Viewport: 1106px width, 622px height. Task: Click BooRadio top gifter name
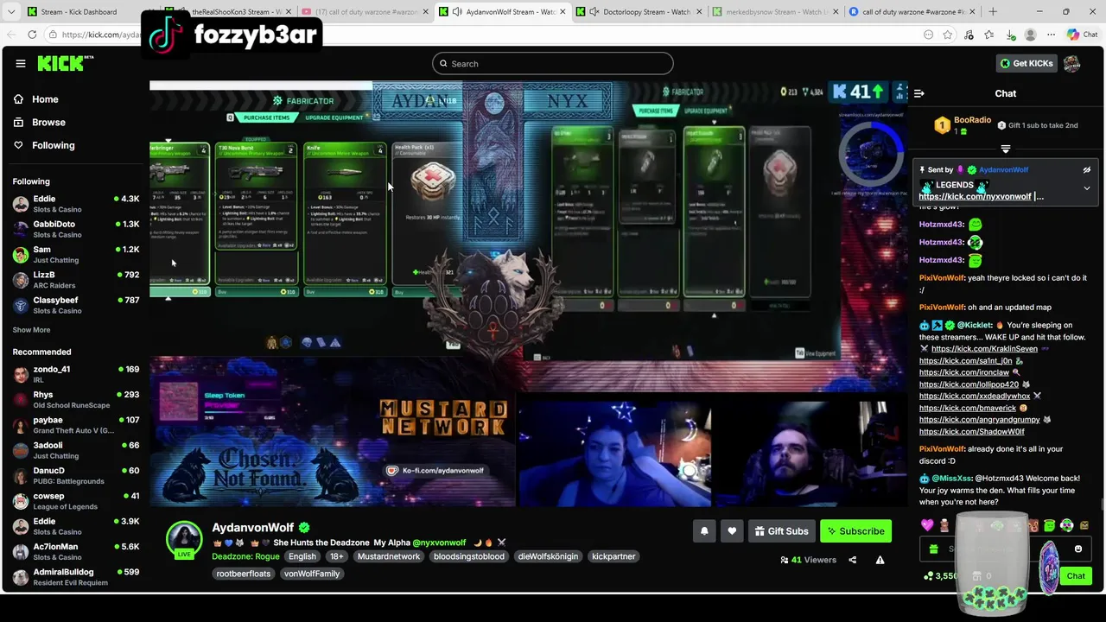tap(972, 120)
